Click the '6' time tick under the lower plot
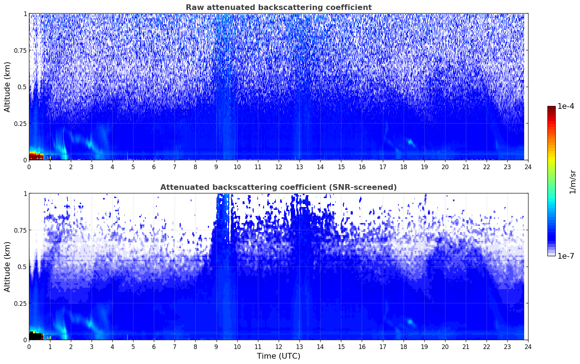Image resolution: width=580 pixels, height=364 pixels. pos(154,347)
